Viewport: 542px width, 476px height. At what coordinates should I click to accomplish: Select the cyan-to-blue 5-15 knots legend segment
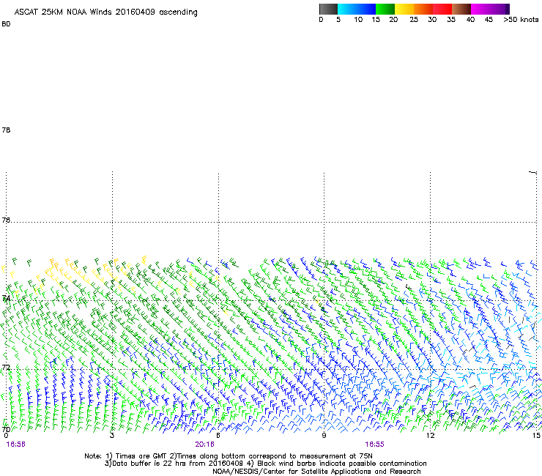[x=357, y=9]
